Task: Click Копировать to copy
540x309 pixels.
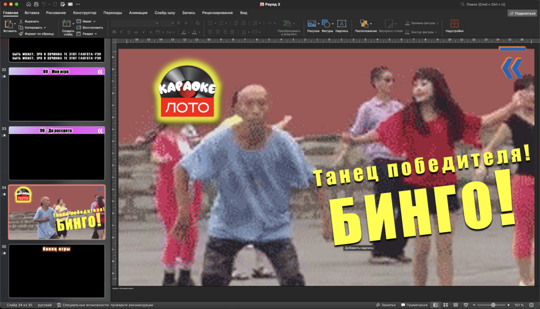Action: [31, 27]
